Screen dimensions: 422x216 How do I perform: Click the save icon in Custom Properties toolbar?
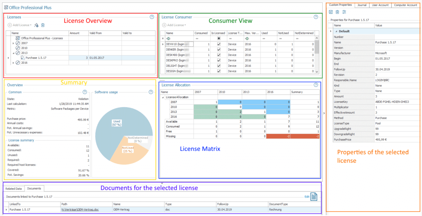[331, 12]
